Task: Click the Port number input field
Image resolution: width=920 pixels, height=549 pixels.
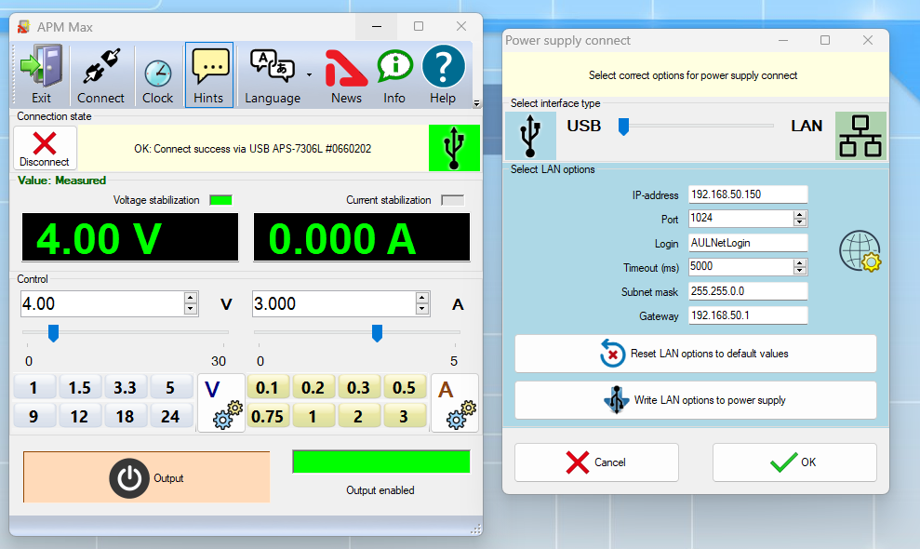Action: 741,219
